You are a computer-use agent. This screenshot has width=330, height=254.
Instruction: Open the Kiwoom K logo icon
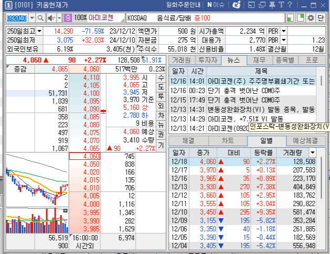tap(236, 5)
